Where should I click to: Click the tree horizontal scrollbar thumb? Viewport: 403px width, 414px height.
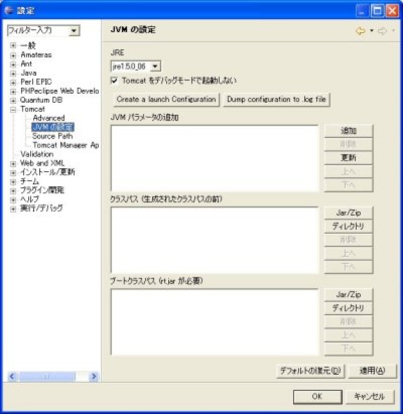(47, 376)
